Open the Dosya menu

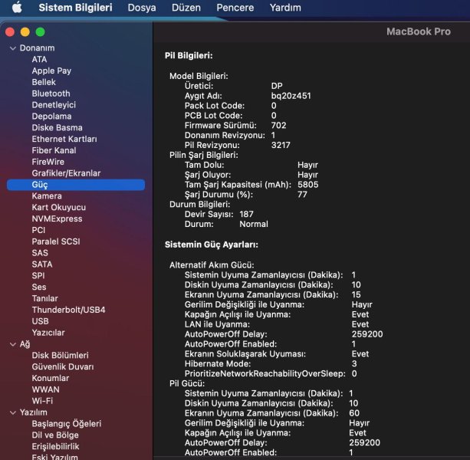click(141, 8)
